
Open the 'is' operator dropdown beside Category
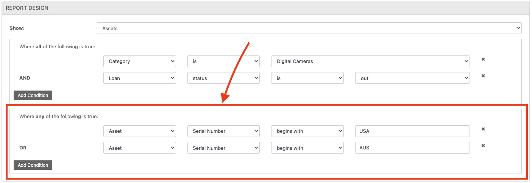(x=223, y=61)
